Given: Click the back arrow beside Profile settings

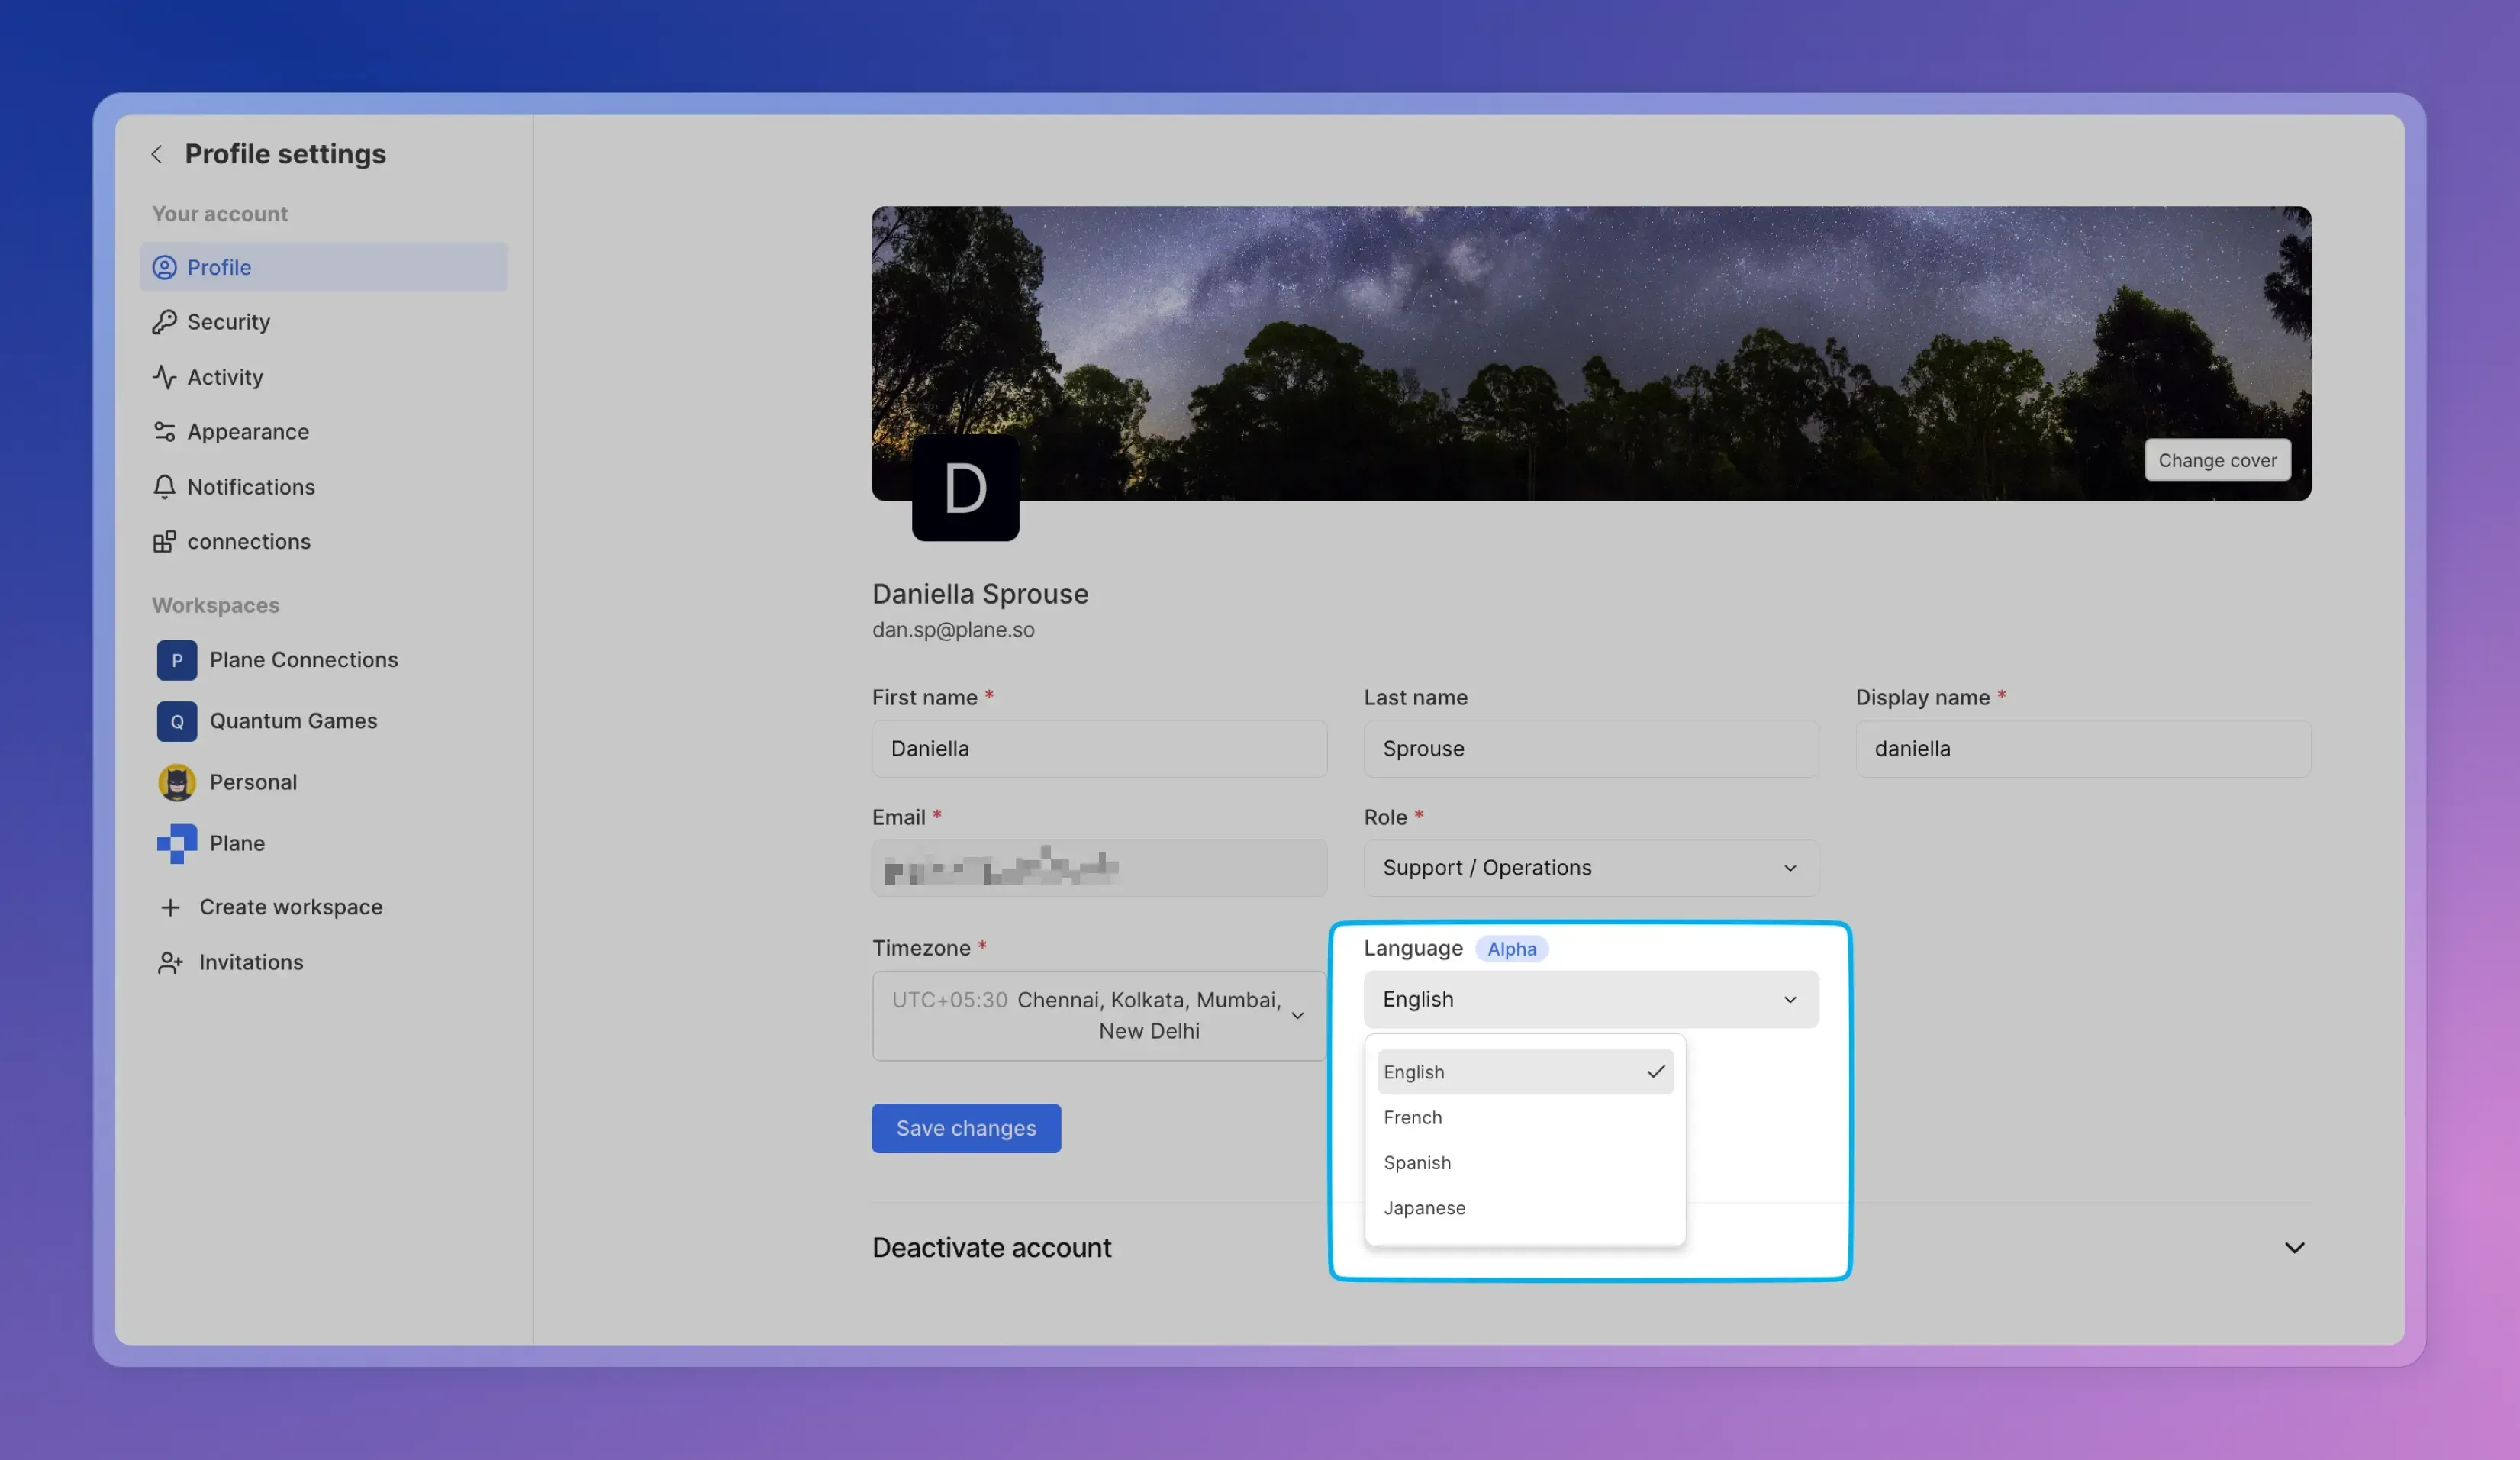Looking at the screenshot, I should pos(156,154).
